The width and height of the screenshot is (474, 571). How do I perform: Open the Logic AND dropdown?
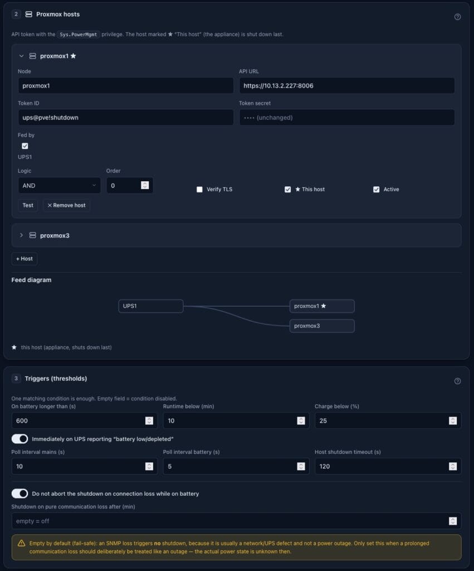pyautogui.click(x=59, y=185)
